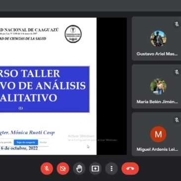The image size is (181, 181).
Task: Leave the call with the red hang-up button
Action: click(x=130, y=169)
